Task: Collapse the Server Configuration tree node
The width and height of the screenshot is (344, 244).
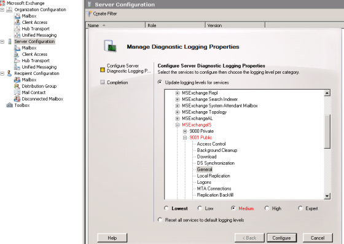Action: [x=2, y=41]
